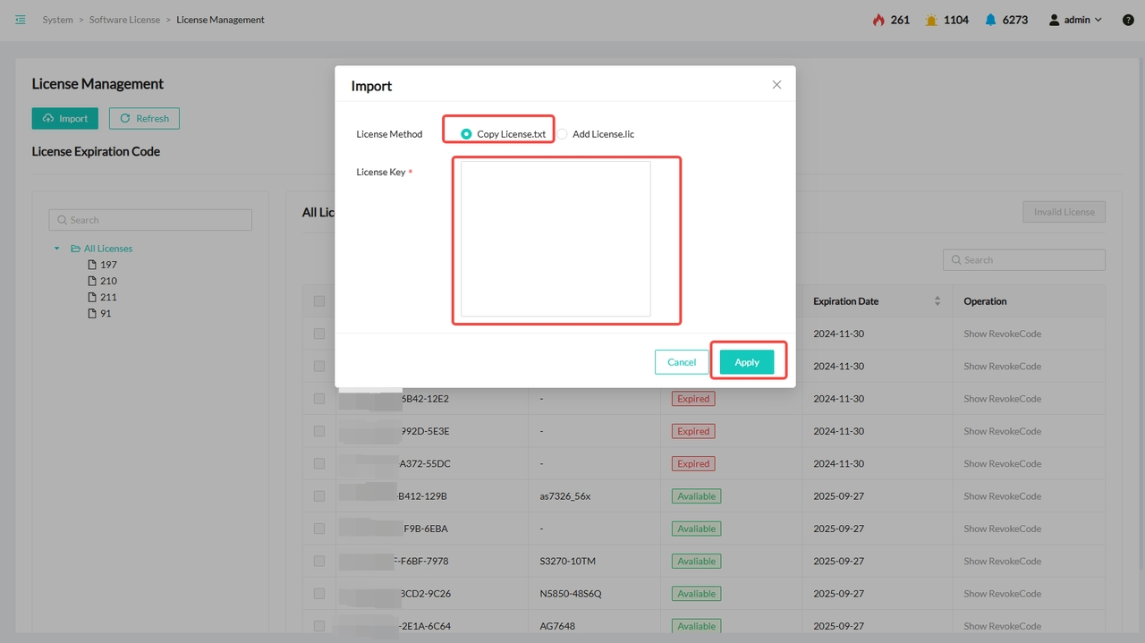1145x643 pixels.
Task: Click inside the License Key text area
Action: point(556,239)
